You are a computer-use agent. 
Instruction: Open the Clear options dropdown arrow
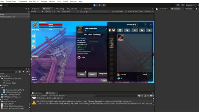(x=38, y=96)
